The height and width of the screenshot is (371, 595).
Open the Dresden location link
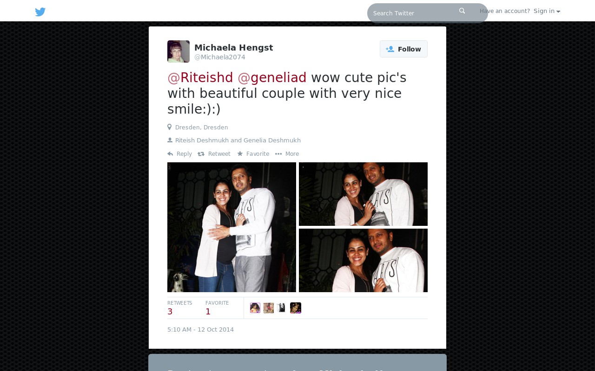coord(201,128)
